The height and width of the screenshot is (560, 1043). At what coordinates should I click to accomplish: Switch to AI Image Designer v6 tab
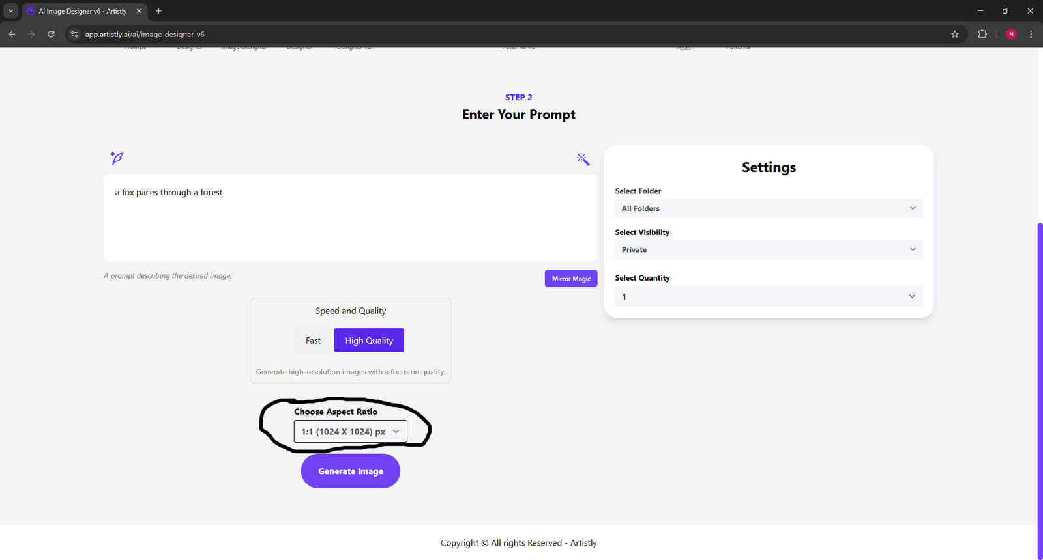tap(83, 11)
